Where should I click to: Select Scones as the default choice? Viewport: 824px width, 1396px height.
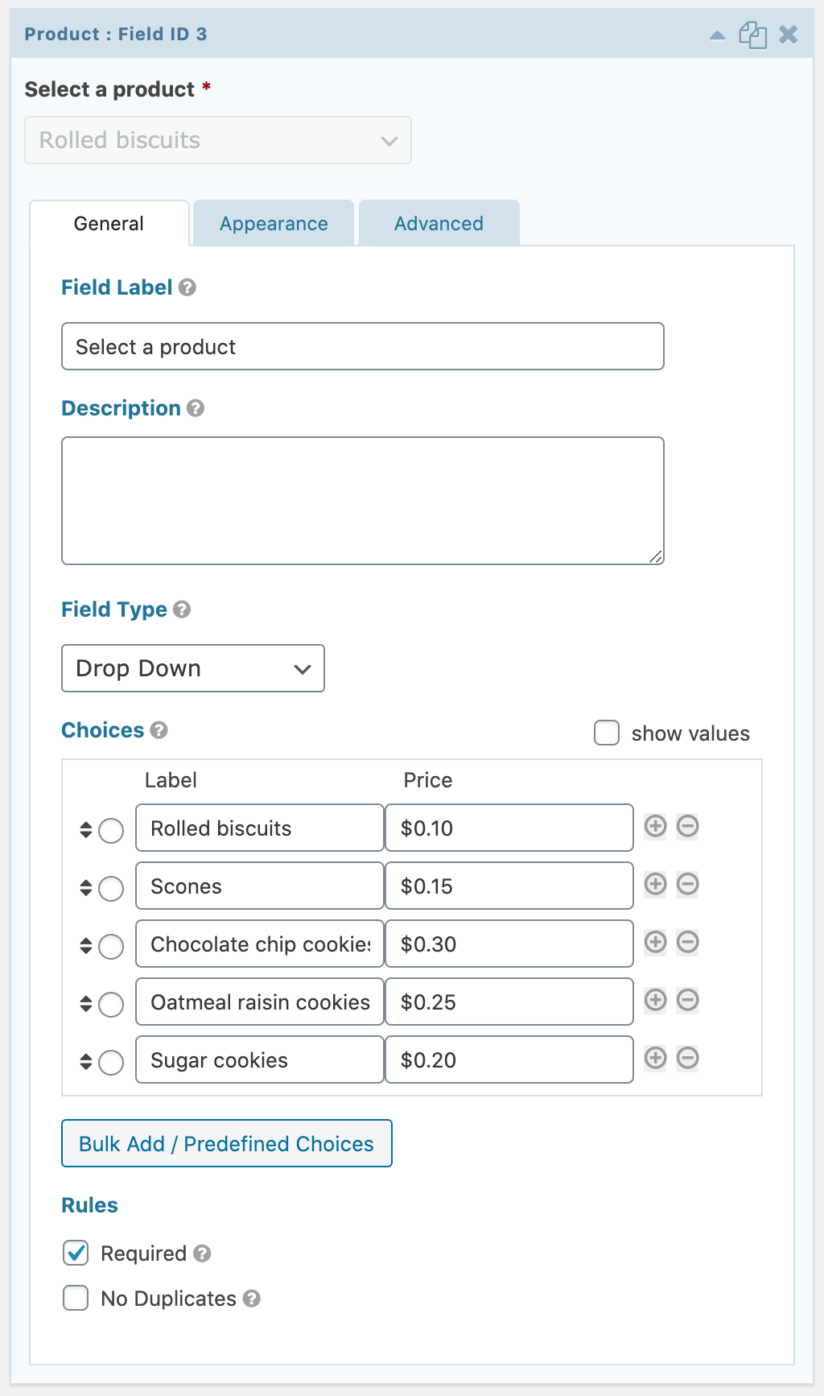point(110,889)
